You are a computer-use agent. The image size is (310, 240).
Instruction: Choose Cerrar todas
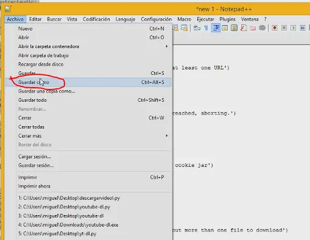(88, 127)
